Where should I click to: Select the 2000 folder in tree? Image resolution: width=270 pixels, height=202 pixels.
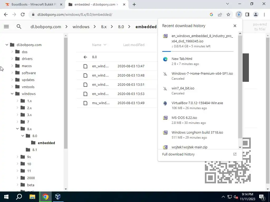[31, 178]
